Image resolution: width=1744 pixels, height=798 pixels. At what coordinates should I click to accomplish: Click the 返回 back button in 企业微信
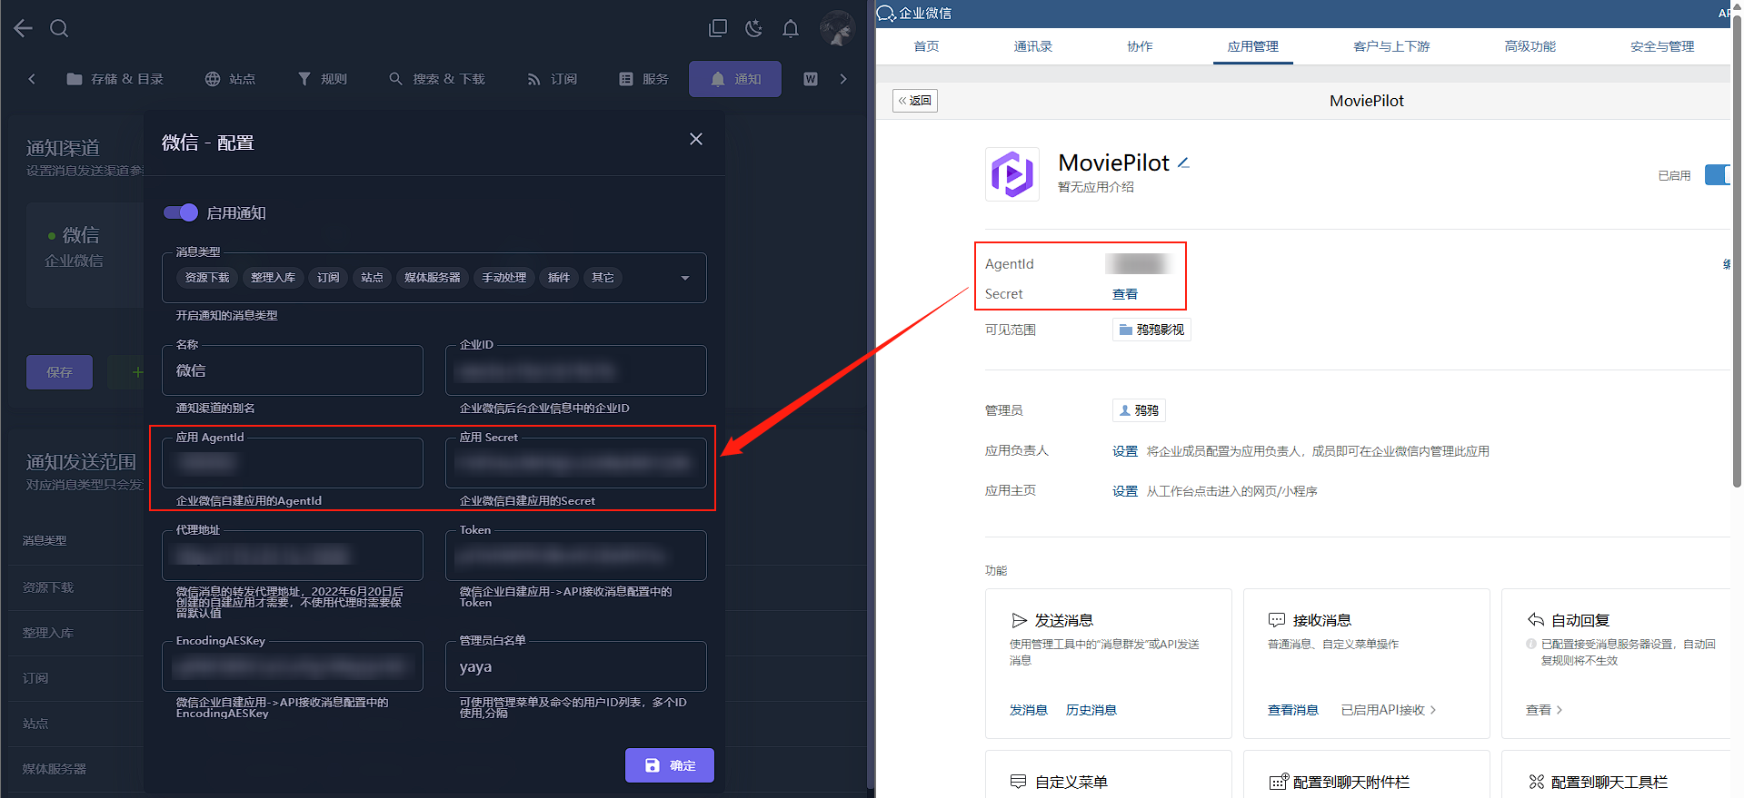click(915, 101)
